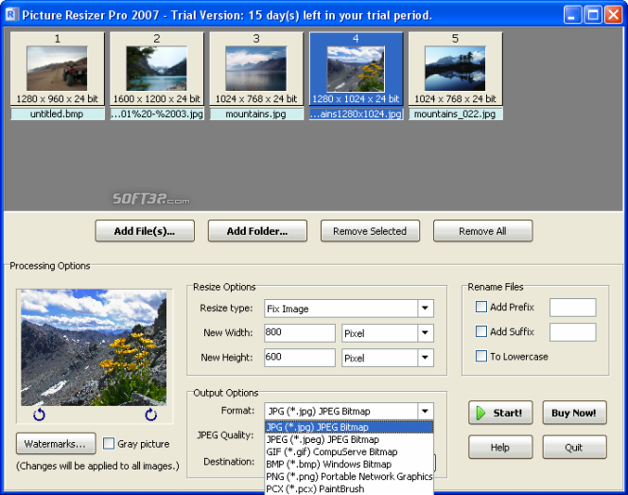Image resolution: width=628 pixels, height=495 pixels.
Task: Check the Gray picture option
Action: 109,443
